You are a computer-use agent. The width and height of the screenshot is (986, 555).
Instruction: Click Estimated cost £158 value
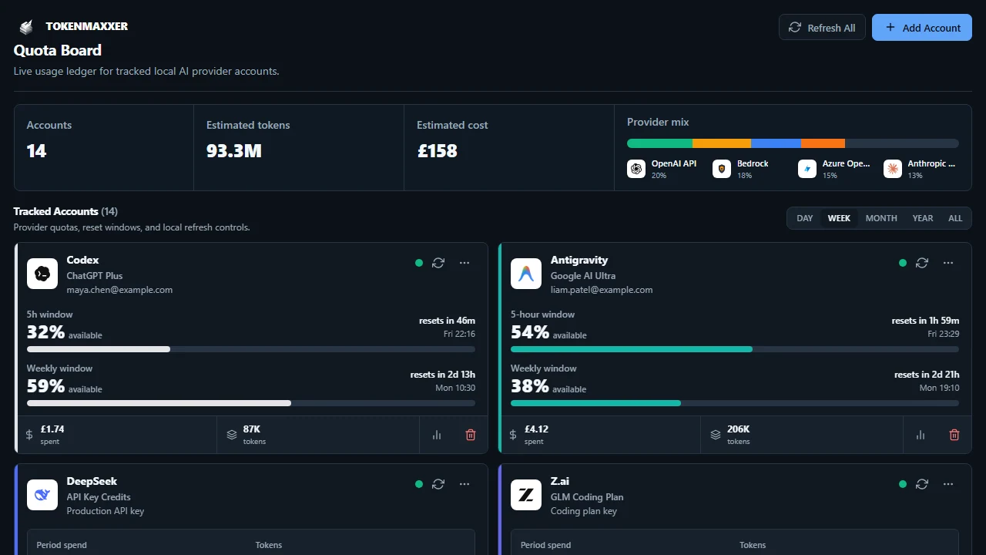click(x=438, y=151)
